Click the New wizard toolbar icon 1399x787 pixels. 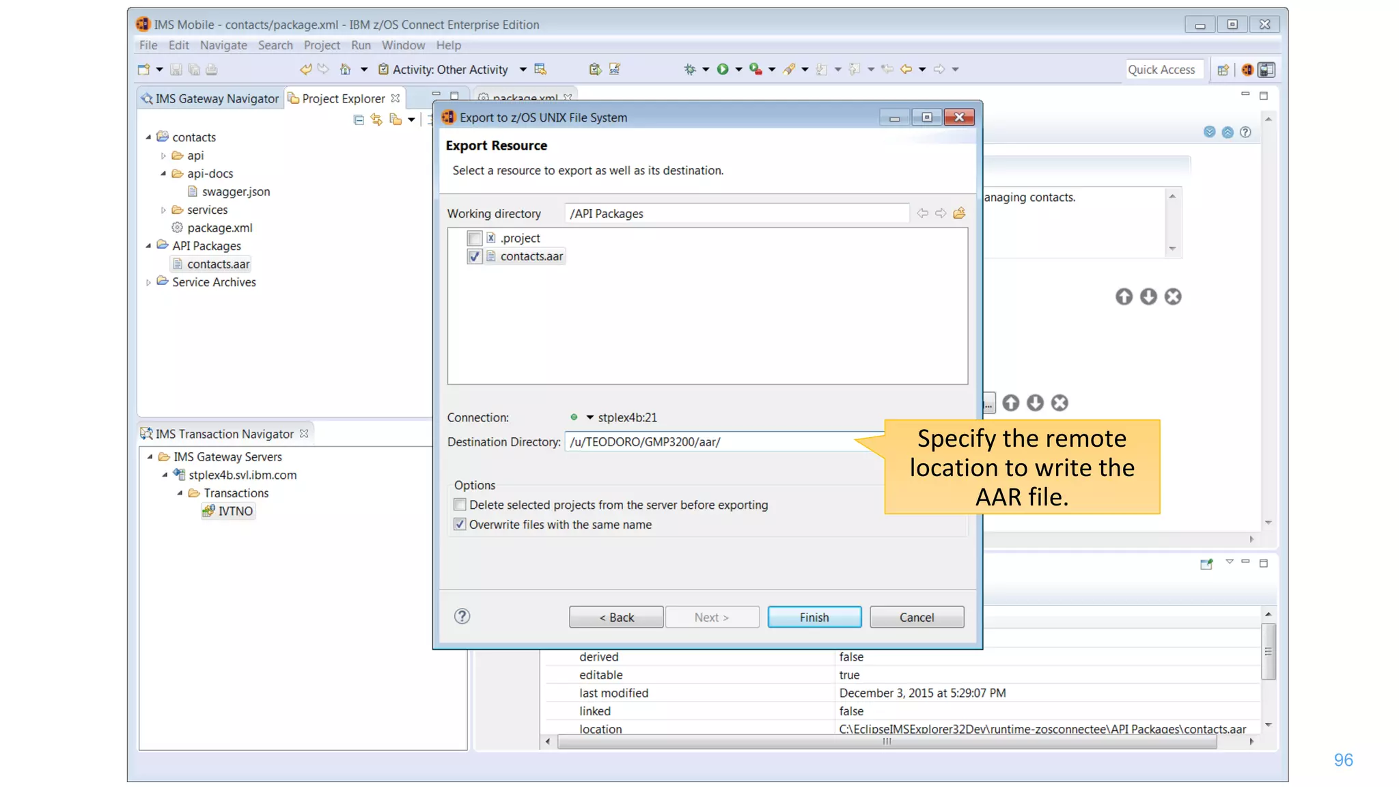tap(143, 69)
